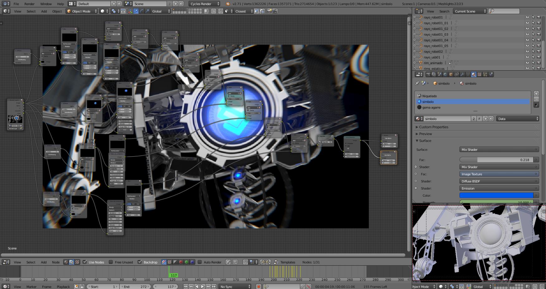Enable the Free Unused checkbox
This screenshot has width=546, height=289.
tap(111, 262)
